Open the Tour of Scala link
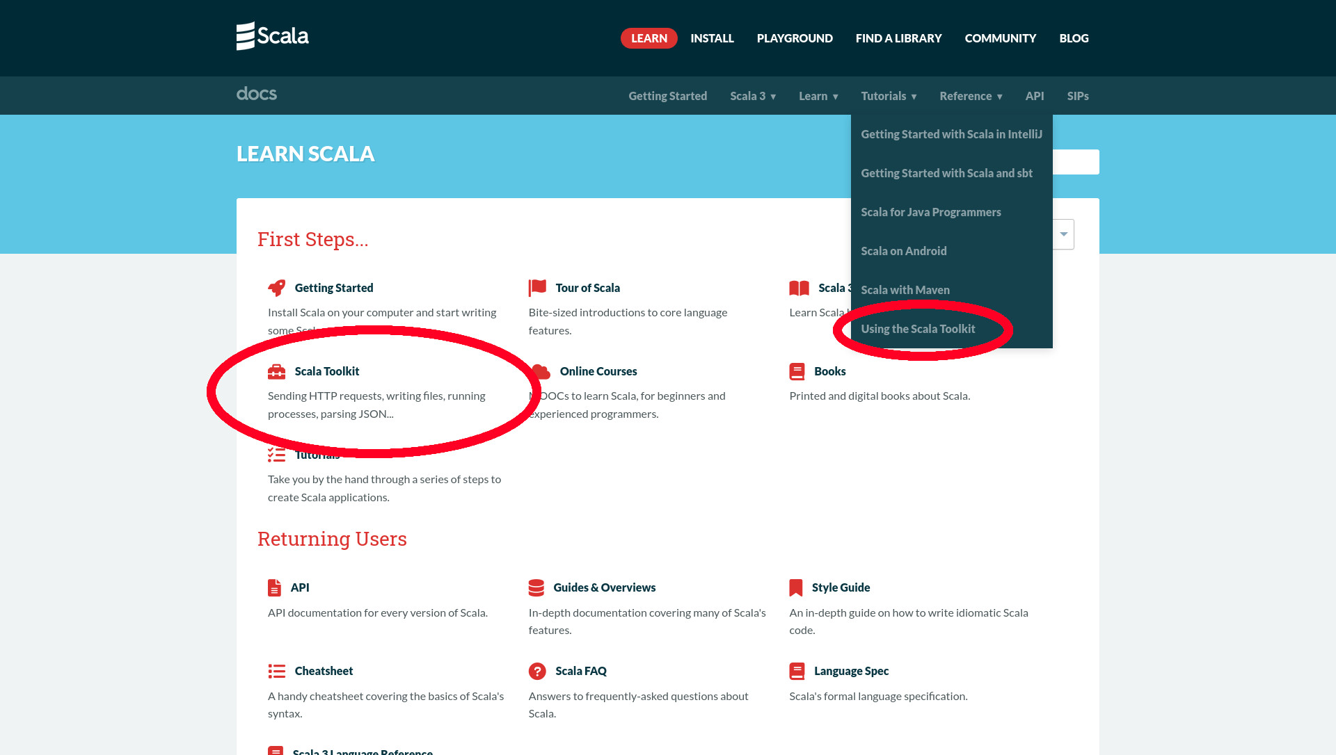This screenshot has height=755, width=1336. pos(587,288)
